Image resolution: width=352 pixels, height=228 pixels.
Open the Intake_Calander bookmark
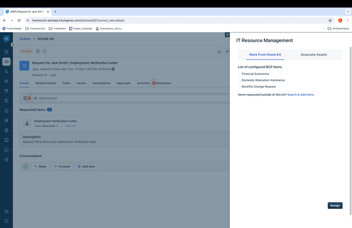coord(80,28)
